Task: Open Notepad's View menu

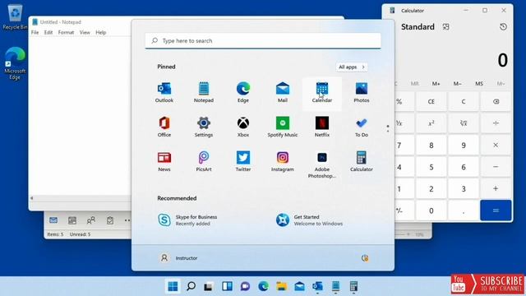Action: tap(85, 32)
